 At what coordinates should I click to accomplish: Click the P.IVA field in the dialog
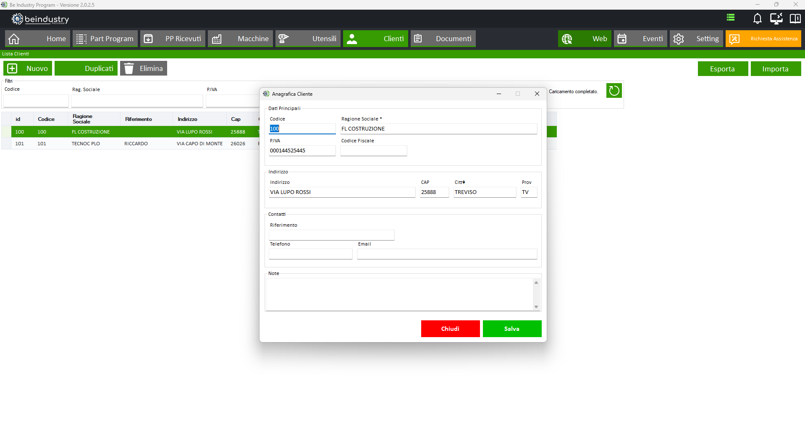[x=302, y=151]
